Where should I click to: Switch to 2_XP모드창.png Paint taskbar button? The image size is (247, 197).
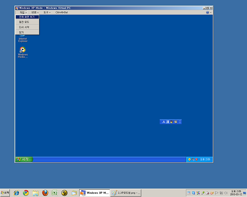coord(126,193)
